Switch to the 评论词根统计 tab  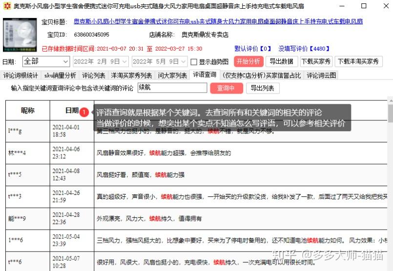[21, 76]
